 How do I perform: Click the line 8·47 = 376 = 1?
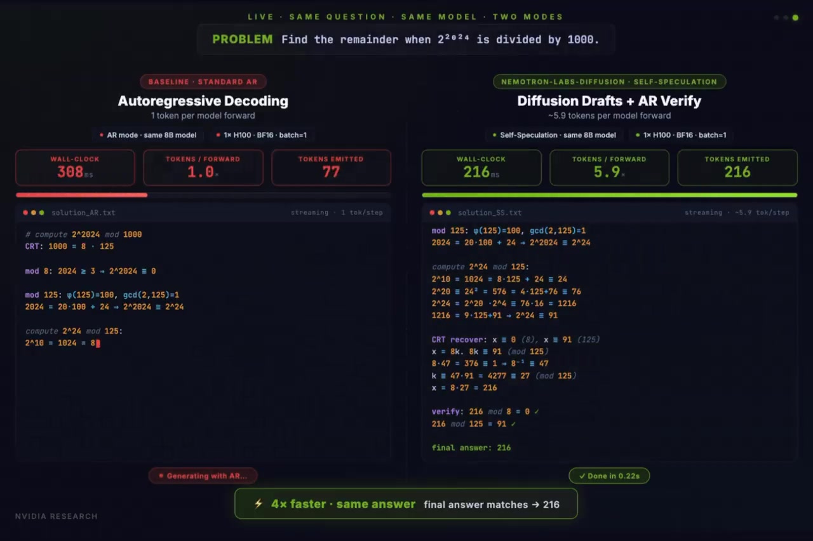pos(490,363)
